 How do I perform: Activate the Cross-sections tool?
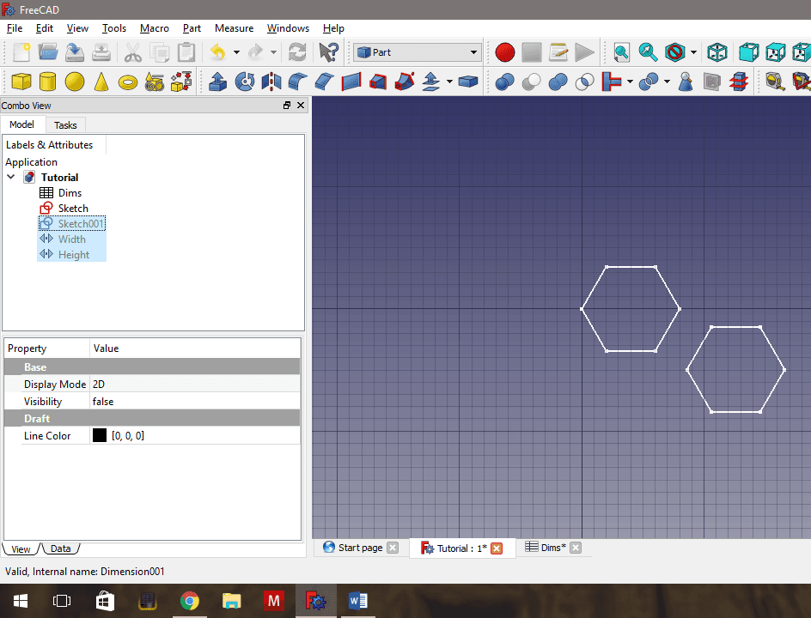pyautogui.click(x=739, y=82)
